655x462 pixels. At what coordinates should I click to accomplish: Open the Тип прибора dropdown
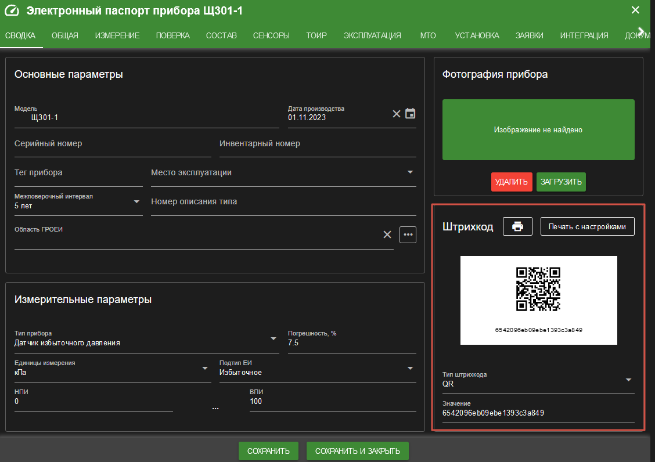pos(273,339)
